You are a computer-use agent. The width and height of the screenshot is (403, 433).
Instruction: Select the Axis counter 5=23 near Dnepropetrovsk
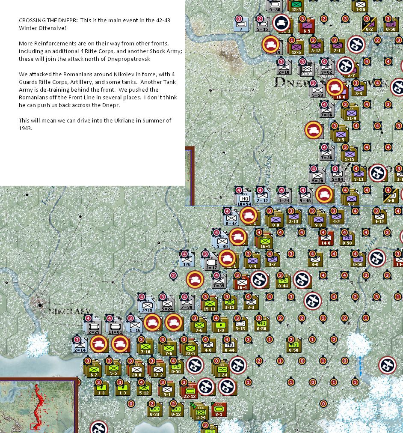(x=317, y=90)
